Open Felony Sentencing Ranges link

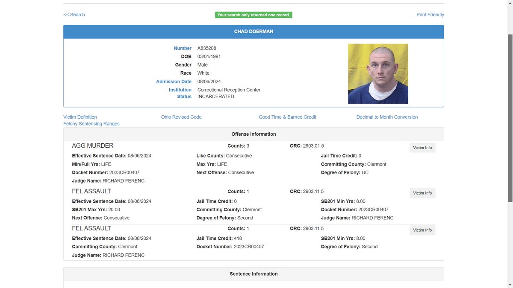click(x=91, y=124)
